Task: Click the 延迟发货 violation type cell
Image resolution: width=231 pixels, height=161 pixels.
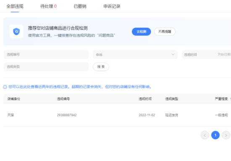Action: click(172, 115)
